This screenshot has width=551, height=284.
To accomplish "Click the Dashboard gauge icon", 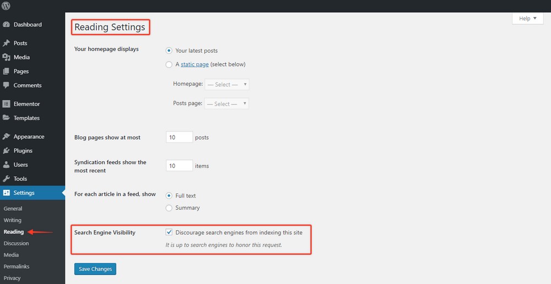I will pyautogui.click(x=6, y=25).
